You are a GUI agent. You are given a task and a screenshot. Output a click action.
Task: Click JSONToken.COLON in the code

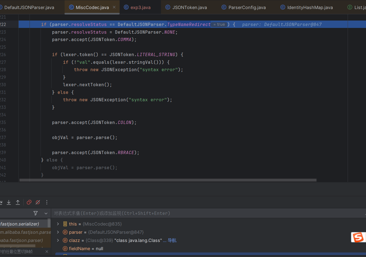(111, 122)
